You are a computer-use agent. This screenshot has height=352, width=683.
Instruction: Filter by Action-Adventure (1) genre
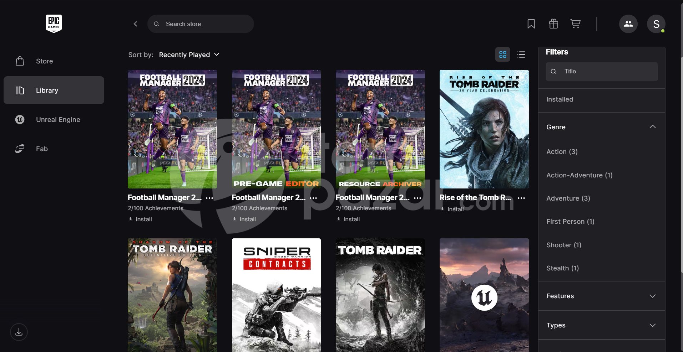pyautogui.click(x=580, y=175)
